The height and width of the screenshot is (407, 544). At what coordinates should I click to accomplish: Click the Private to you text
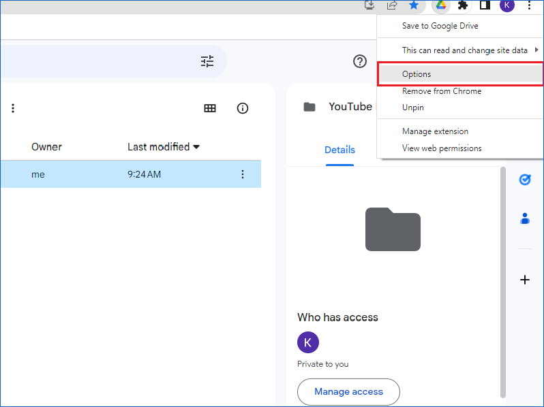click(322, 364)
